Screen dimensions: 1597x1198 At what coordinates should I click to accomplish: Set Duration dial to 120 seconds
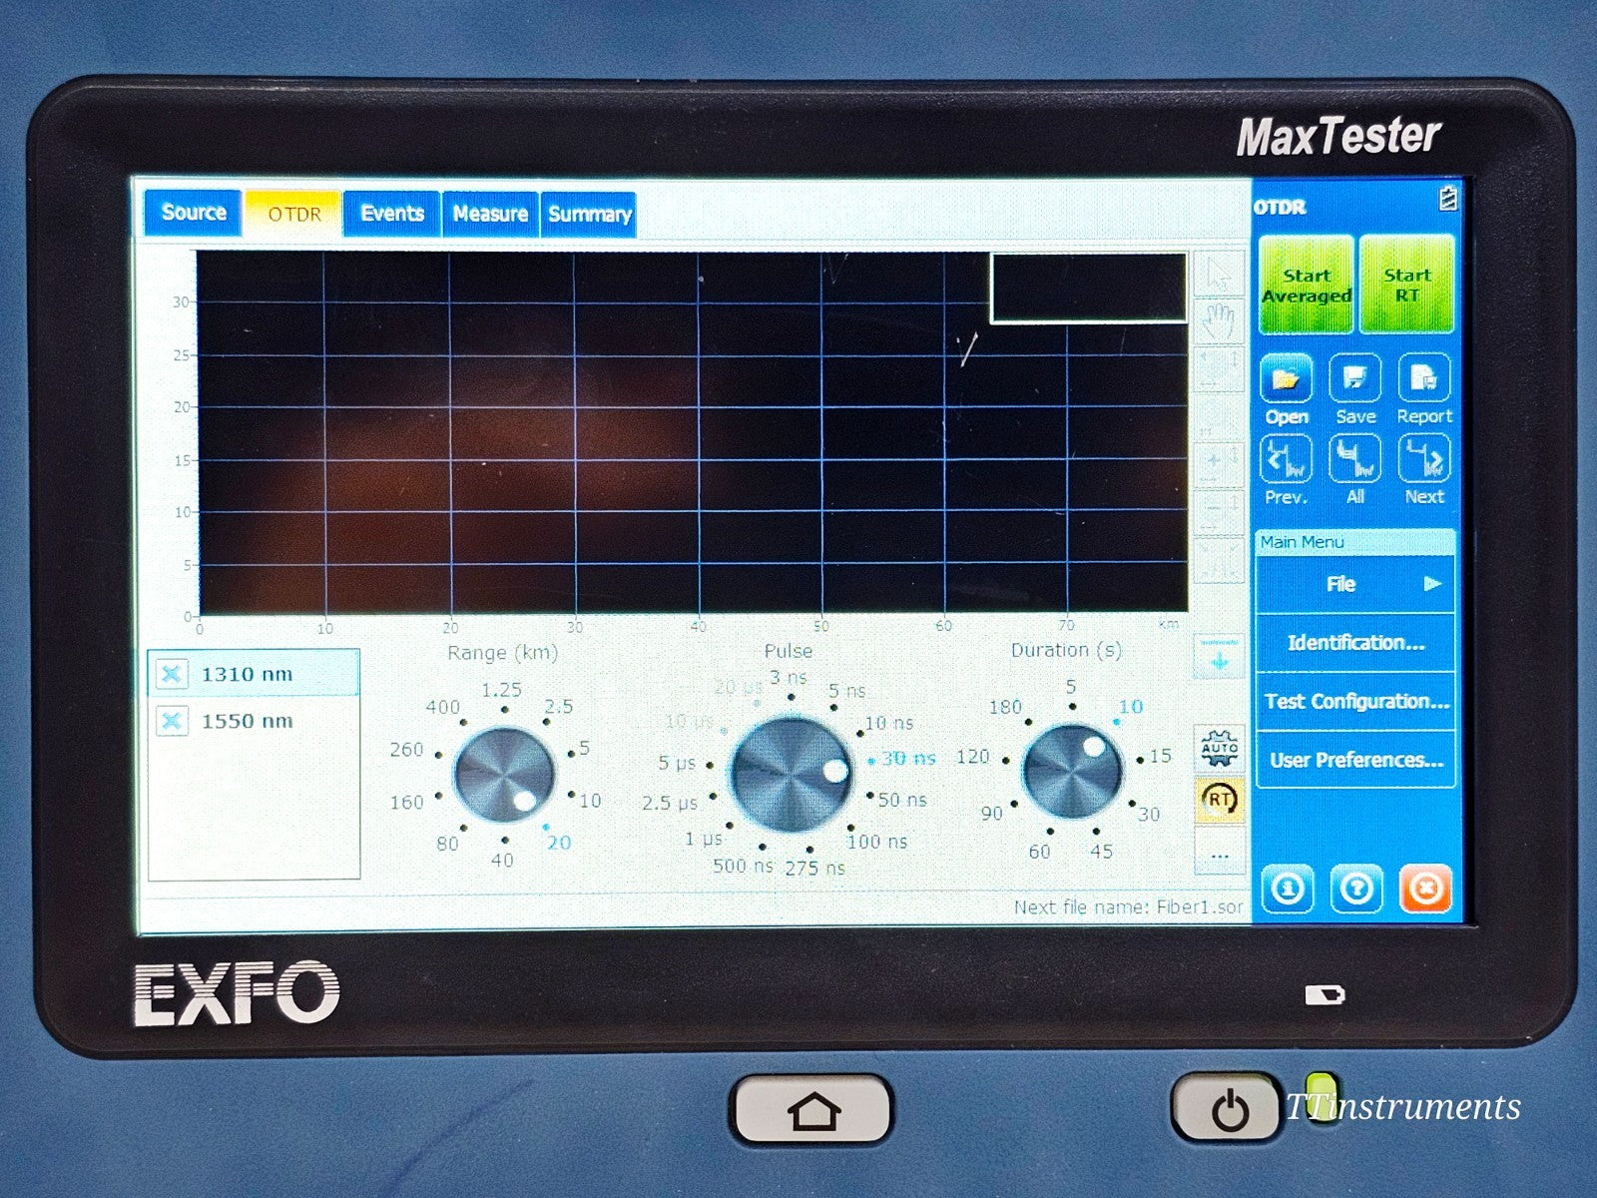[973, 756]
